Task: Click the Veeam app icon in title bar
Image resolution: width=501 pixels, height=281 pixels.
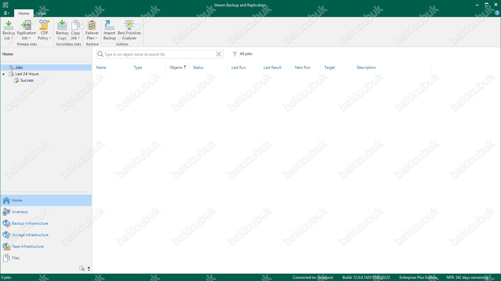Action: click(x=5, y=5)
